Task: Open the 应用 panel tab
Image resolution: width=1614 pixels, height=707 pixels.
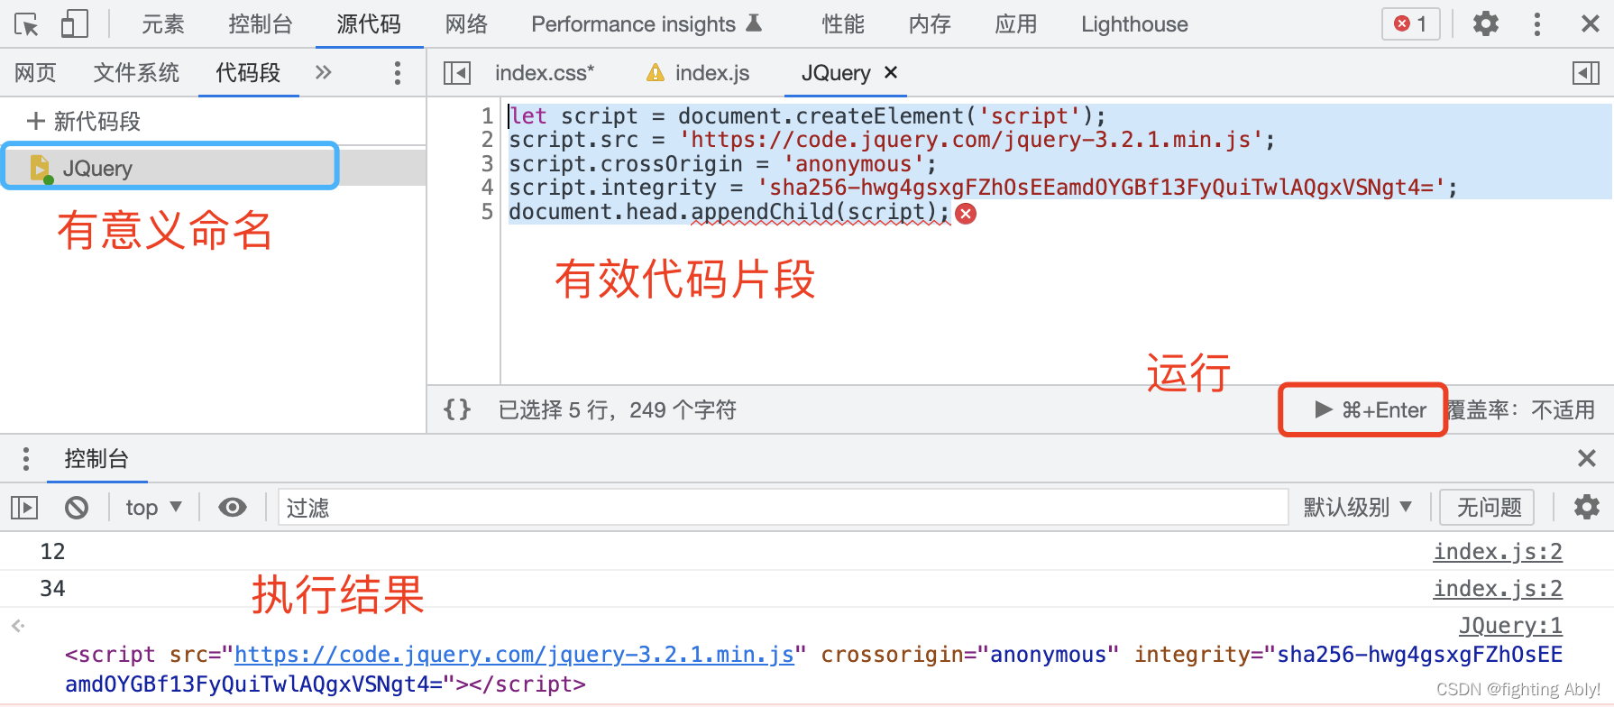Action: click(x=1016, y=24)
